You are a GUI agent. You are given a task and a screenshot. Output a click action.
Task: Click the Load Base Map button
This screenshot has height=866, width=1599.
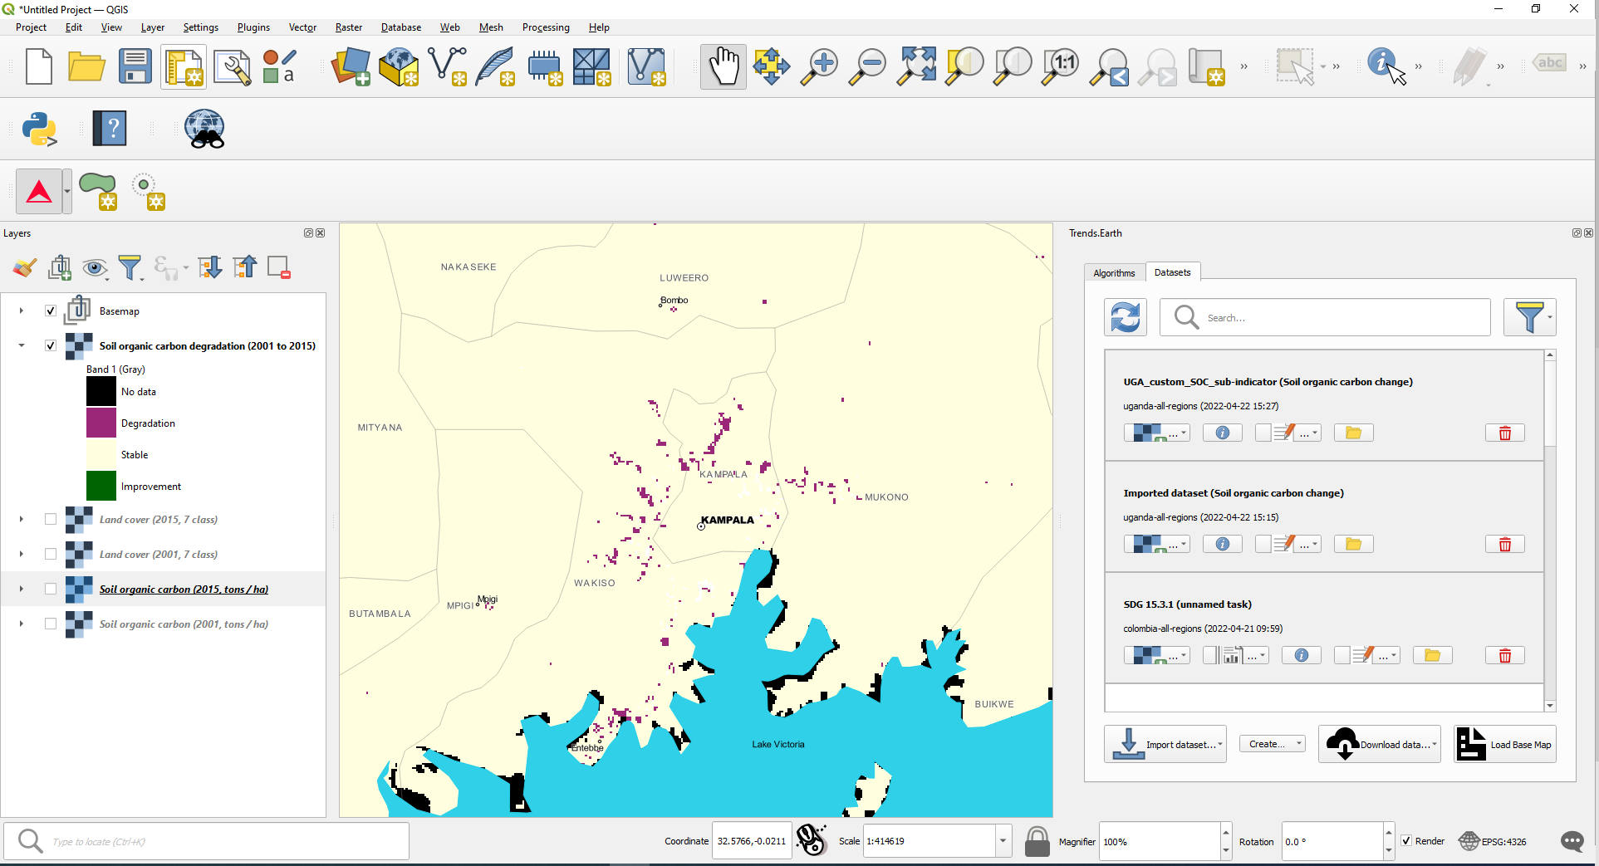[x=1504, y=743]
